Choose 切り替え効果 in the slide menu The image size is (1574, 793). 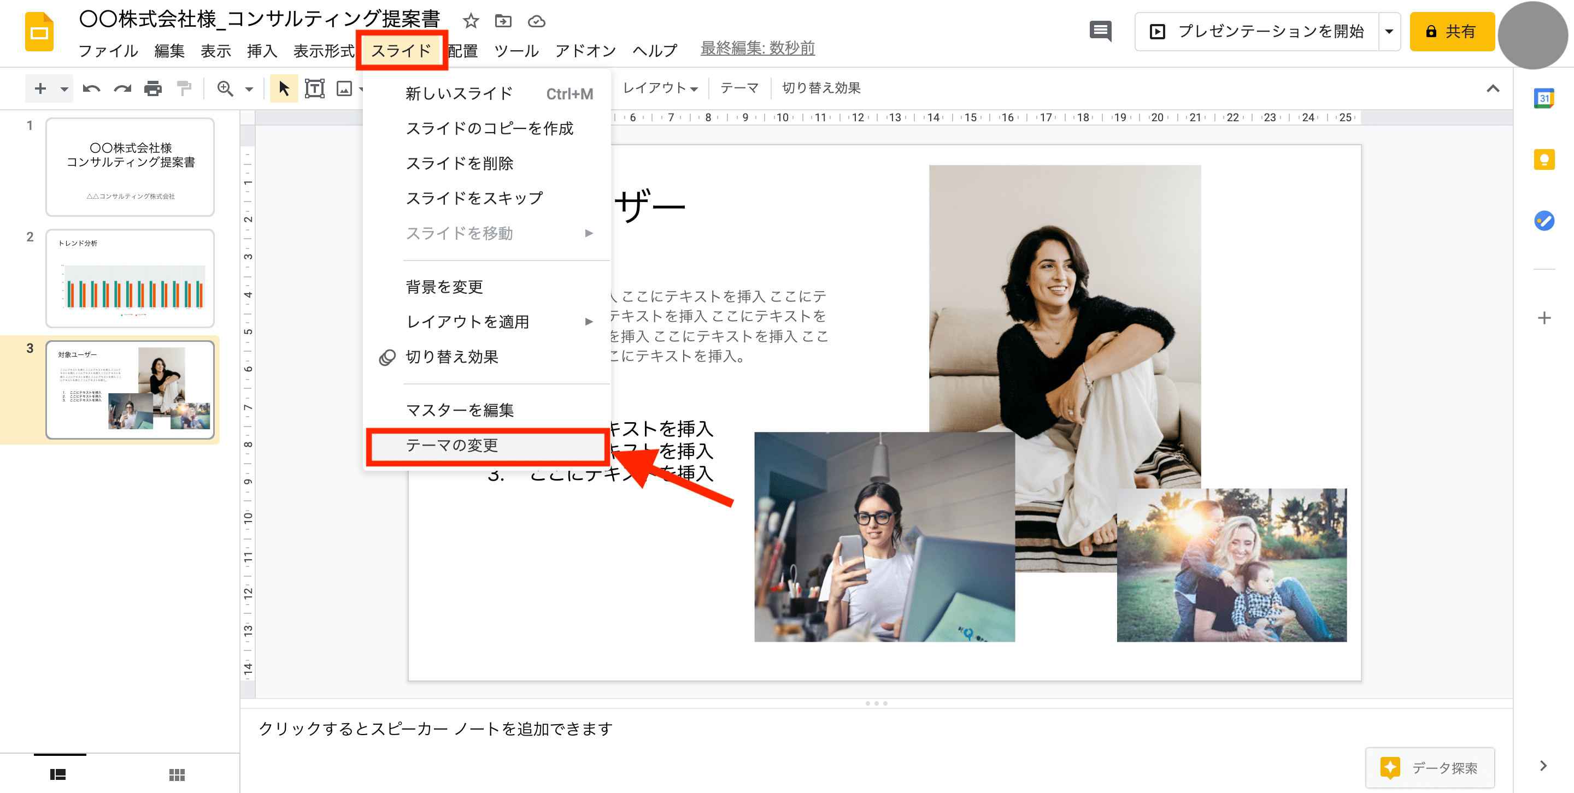point(487,357)
